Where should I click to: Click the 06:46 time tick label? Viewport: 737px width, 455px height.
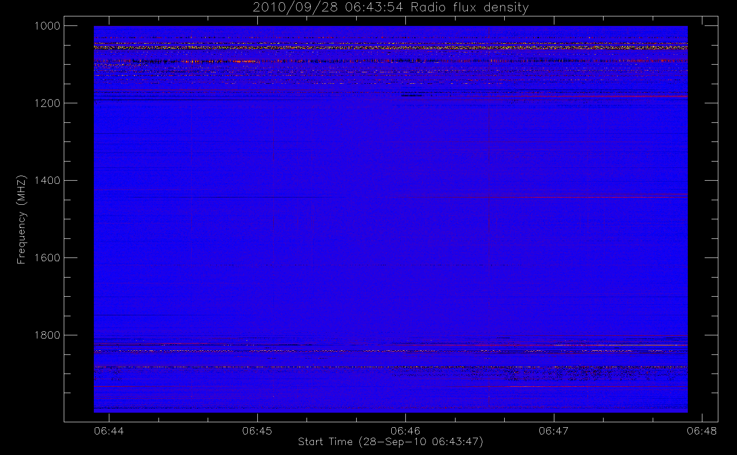click(x=405, y=431)
